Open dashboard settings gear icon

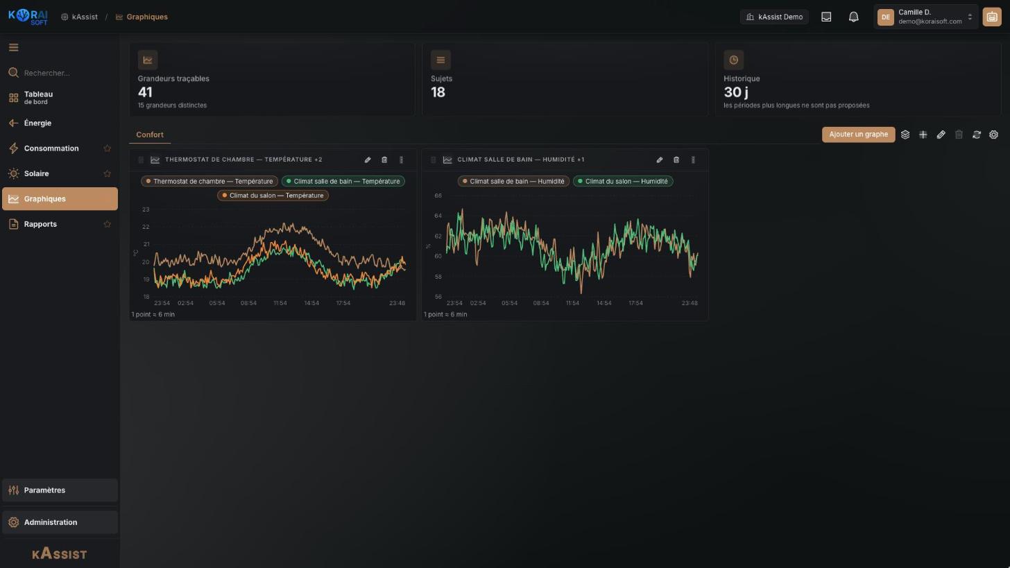[x=994, y=135]
